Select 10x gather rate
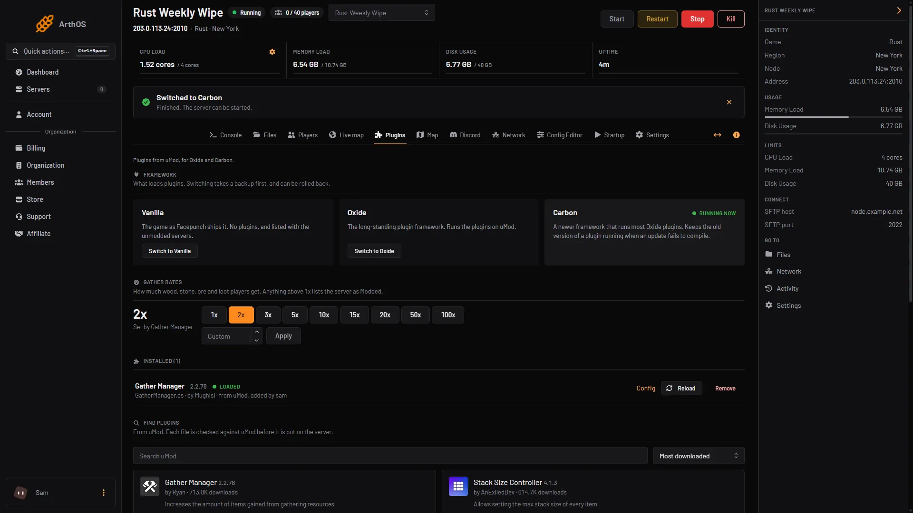 (324, 315)
